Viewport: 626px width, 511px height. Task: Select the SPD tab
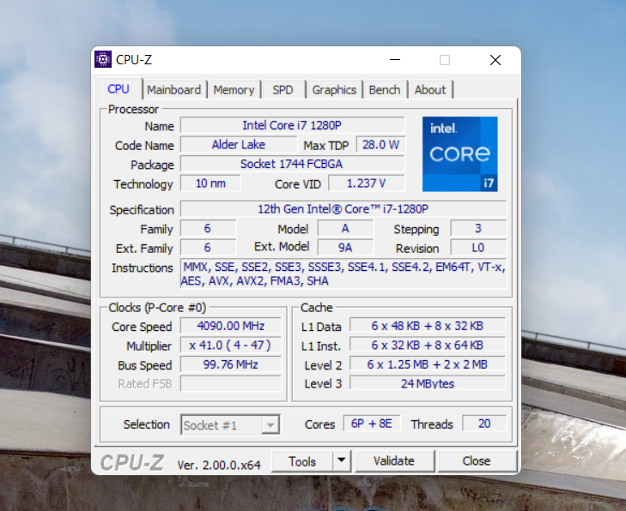click(283, 90)
